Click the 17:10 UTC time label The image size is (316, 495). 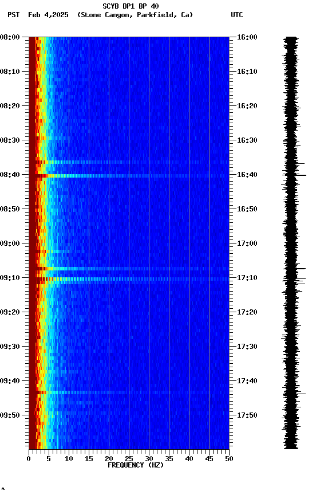(x=247, y=278)
